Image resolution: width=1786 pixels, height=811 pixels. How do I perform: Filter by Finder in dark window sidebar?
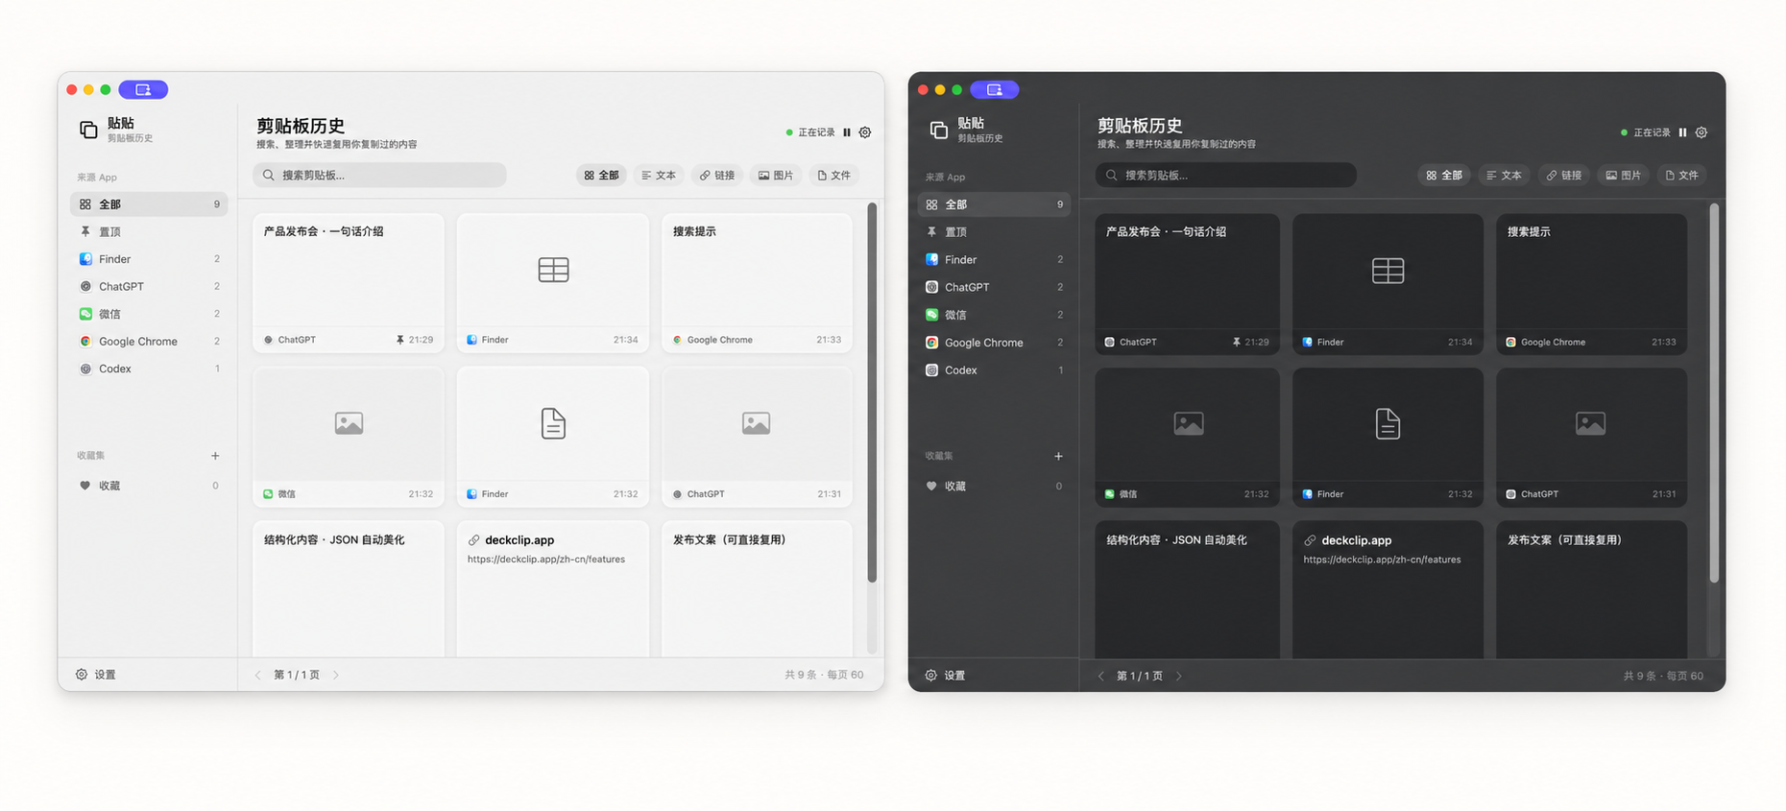[x=994, y=259]
